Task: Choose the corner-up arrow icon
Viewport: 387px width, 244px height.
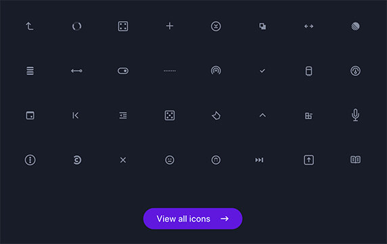Action: pos(30,26)
